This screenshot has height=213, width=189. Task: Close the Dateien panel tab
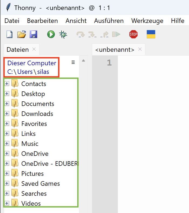point(34,49)
